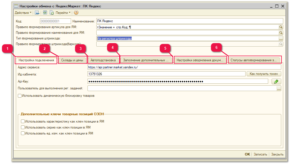Open the Настройки оформления докум... tab
The width and height of the screenshot is (290, 164).
200,60
